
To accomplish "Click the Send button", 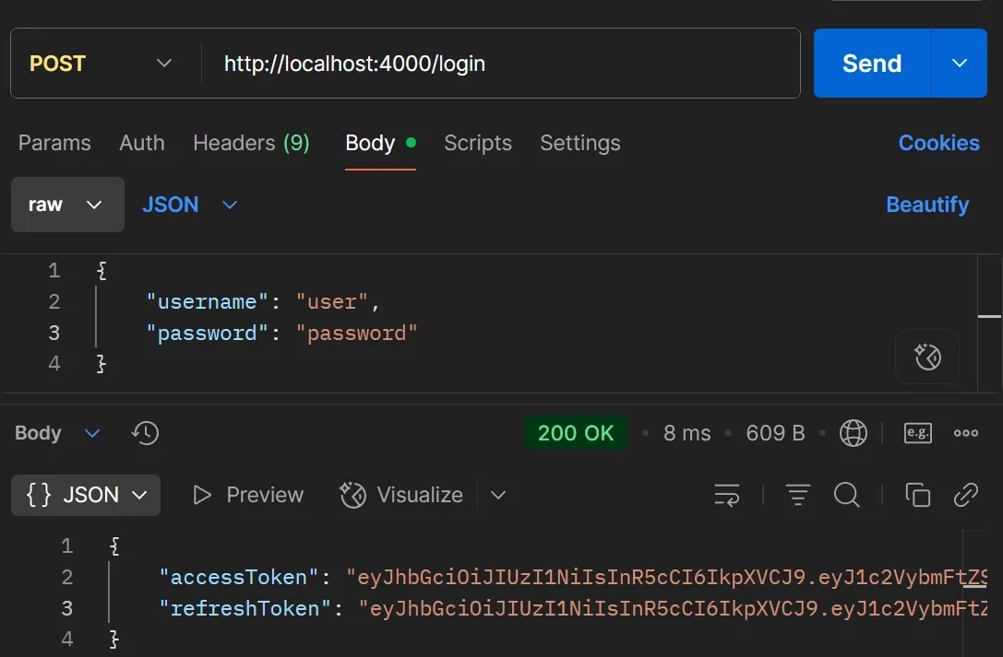I will tap(872, 63).
